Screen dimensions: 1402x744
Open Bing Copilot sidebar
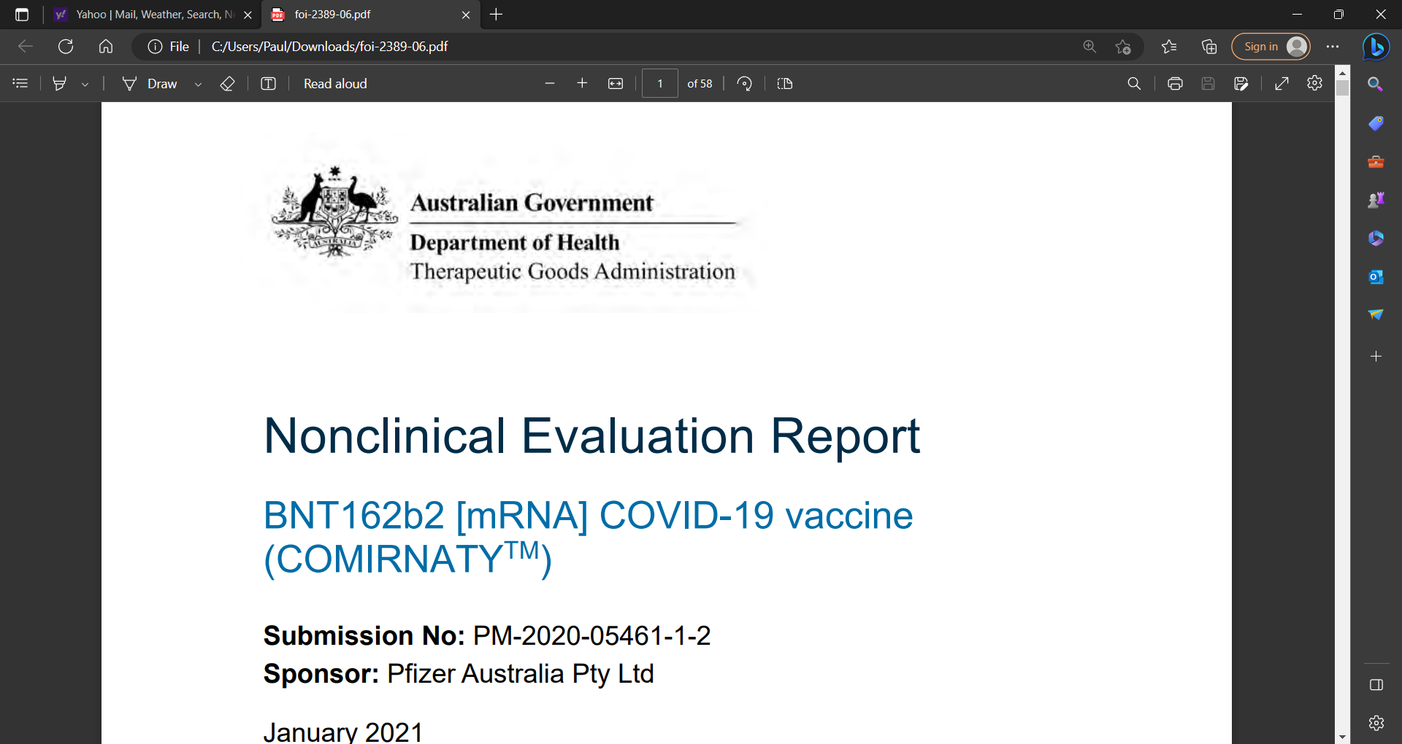click(1376, 47)
